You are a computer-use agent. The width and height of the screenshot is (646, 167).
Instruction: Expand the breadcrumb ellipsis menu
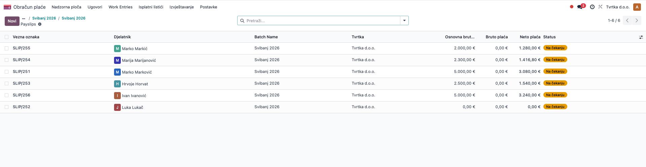[x=24, y=18]
